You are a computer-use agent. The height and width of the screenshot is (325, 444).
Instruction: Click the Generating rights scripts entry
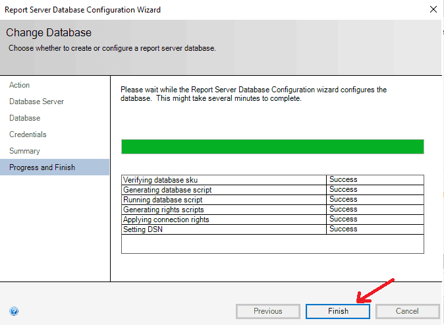pos(163,210)
